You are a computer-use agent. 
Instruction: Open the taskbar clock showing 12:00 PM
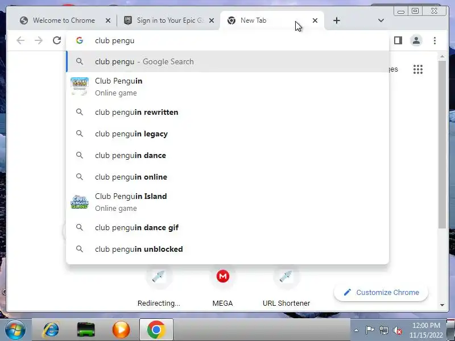[x=426, y=330]
